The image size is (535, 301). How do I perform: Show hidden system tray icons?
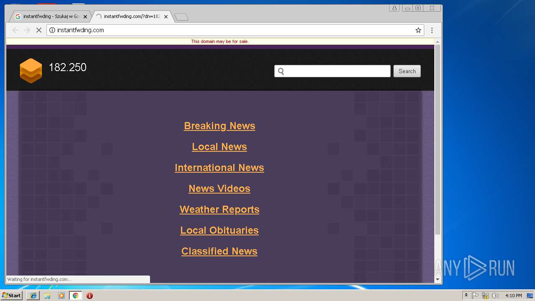click(x=466, y=296)
